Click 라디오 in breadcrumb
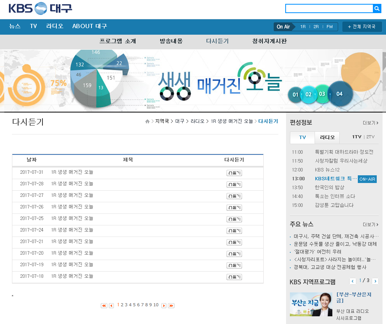 (x=198, y=121)
